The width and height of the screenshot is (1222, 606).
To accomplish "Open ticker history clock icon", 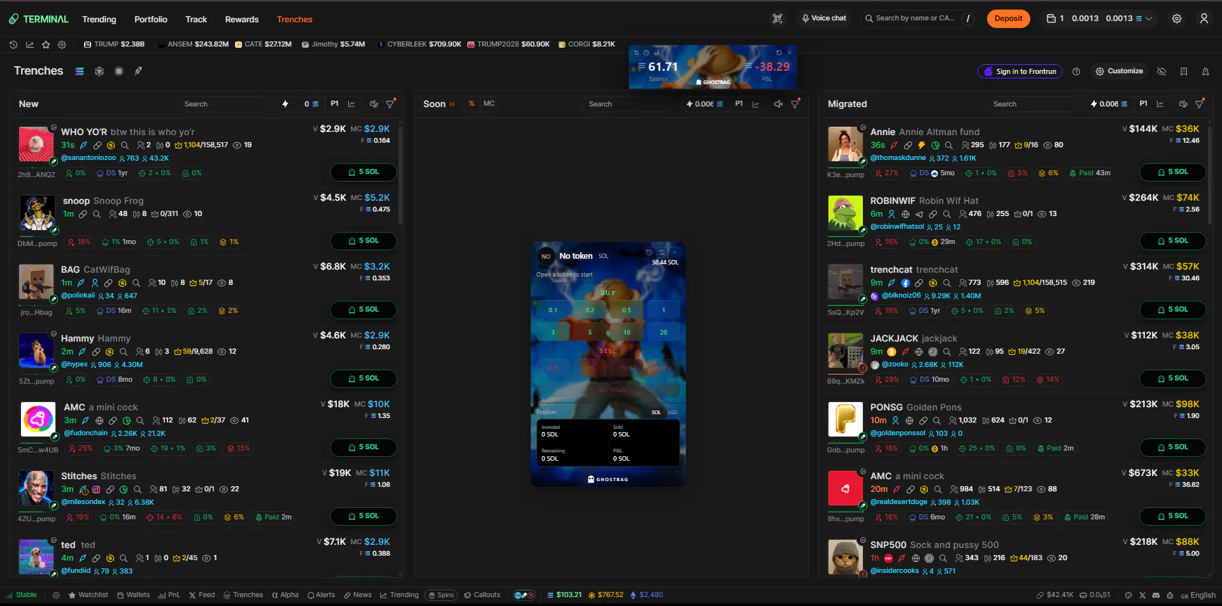I will click(x=13, y=45).
